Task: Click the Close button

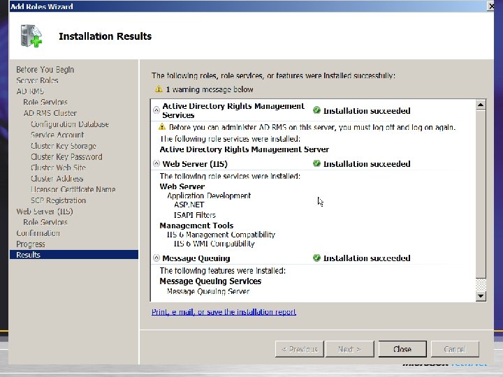Action: coord(402,349)
